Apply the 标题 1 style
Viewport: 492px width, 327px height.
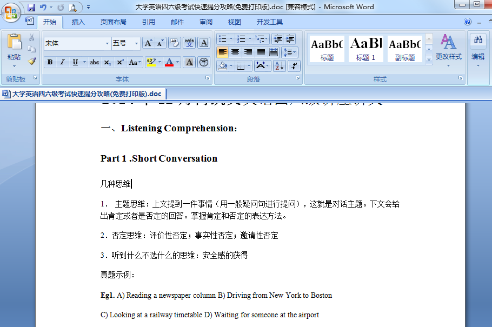click(366, 49)
